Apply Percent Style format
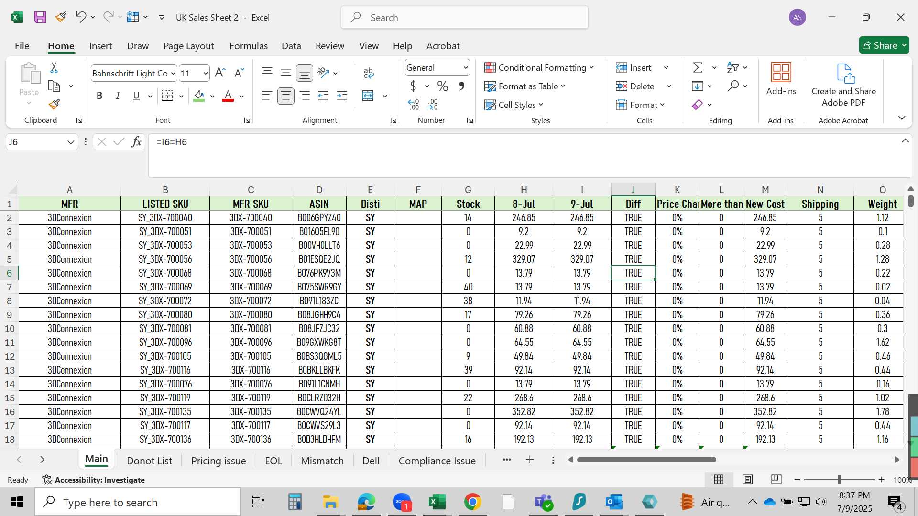The width and height of the screenshot is (918, 516). tap(443, 86)
